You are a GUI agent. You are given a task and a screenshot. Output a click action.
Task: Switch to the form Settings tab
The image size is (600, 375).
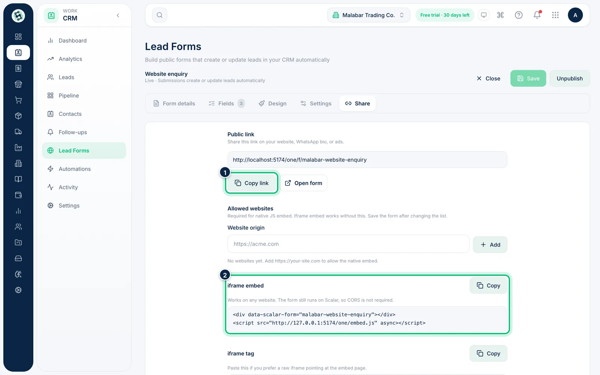(316, 103)
